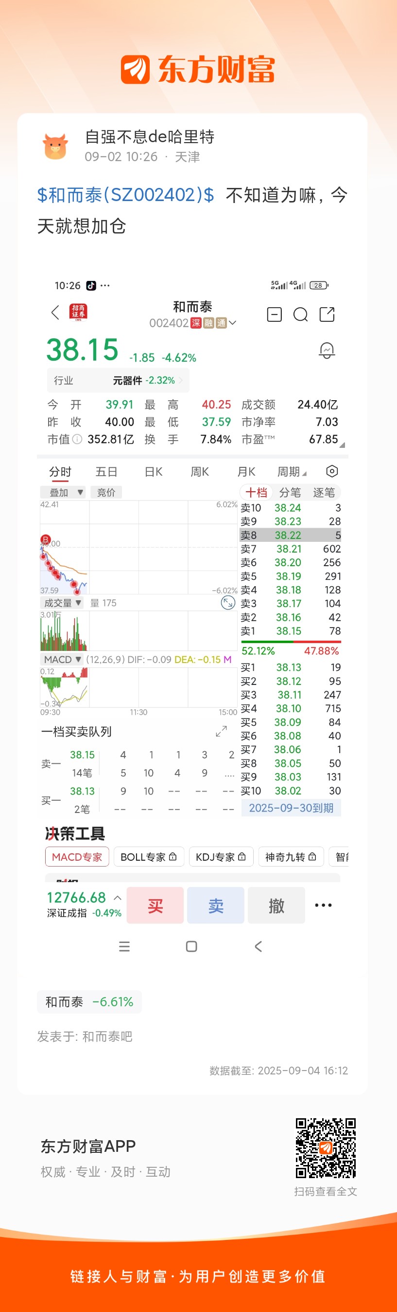Tap the circular chart fullscreen icon
The height and width of the screenshot is (1312, 397).
[x=228, y=603]
